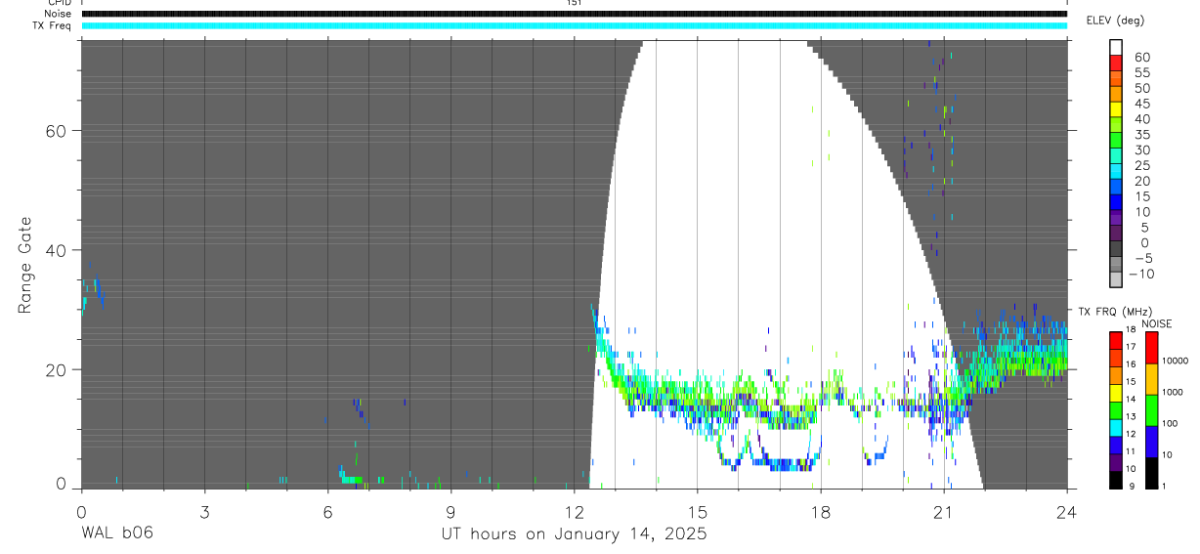Select the blue block in the NOISE color bar
The width and height of the screenshot is (1200, 554).
[1151, 442]
